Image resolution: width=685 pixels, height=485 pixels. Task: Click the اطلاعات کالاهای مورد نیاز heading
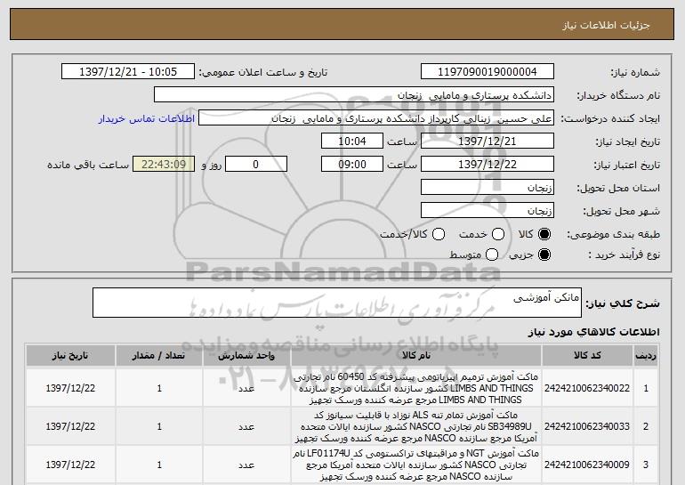tap(594, 332)
